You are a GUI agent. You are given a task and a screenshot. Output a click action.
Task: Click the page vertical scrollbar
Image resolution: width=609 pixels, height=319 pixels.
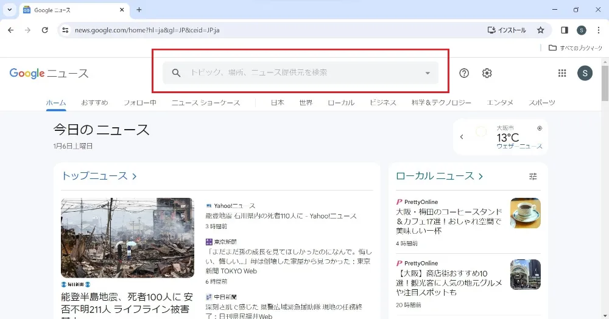(605, 83)
